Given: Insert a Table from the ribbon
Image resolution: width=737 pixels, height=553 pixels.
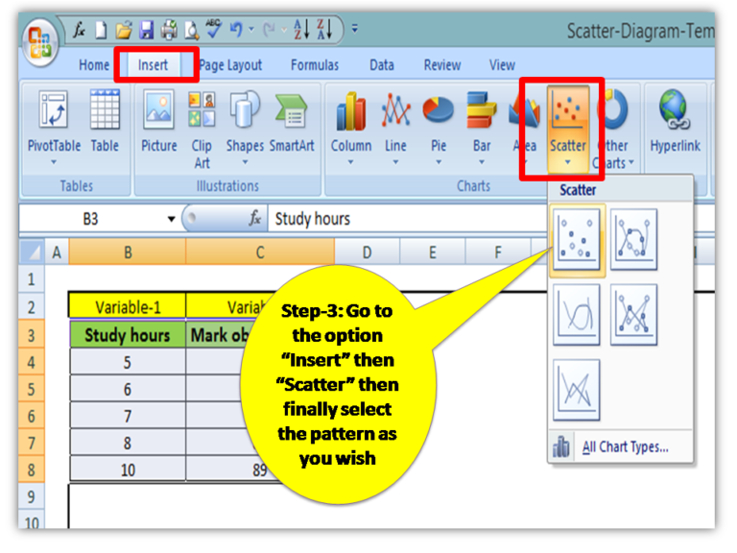Looking at the screenshot, I should click(x=105, y=122).
